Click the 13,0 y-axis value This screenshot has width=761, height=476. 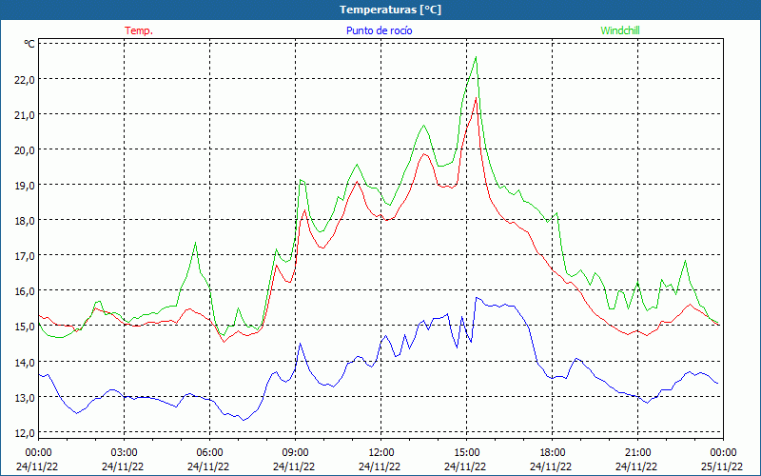[26, 397]
